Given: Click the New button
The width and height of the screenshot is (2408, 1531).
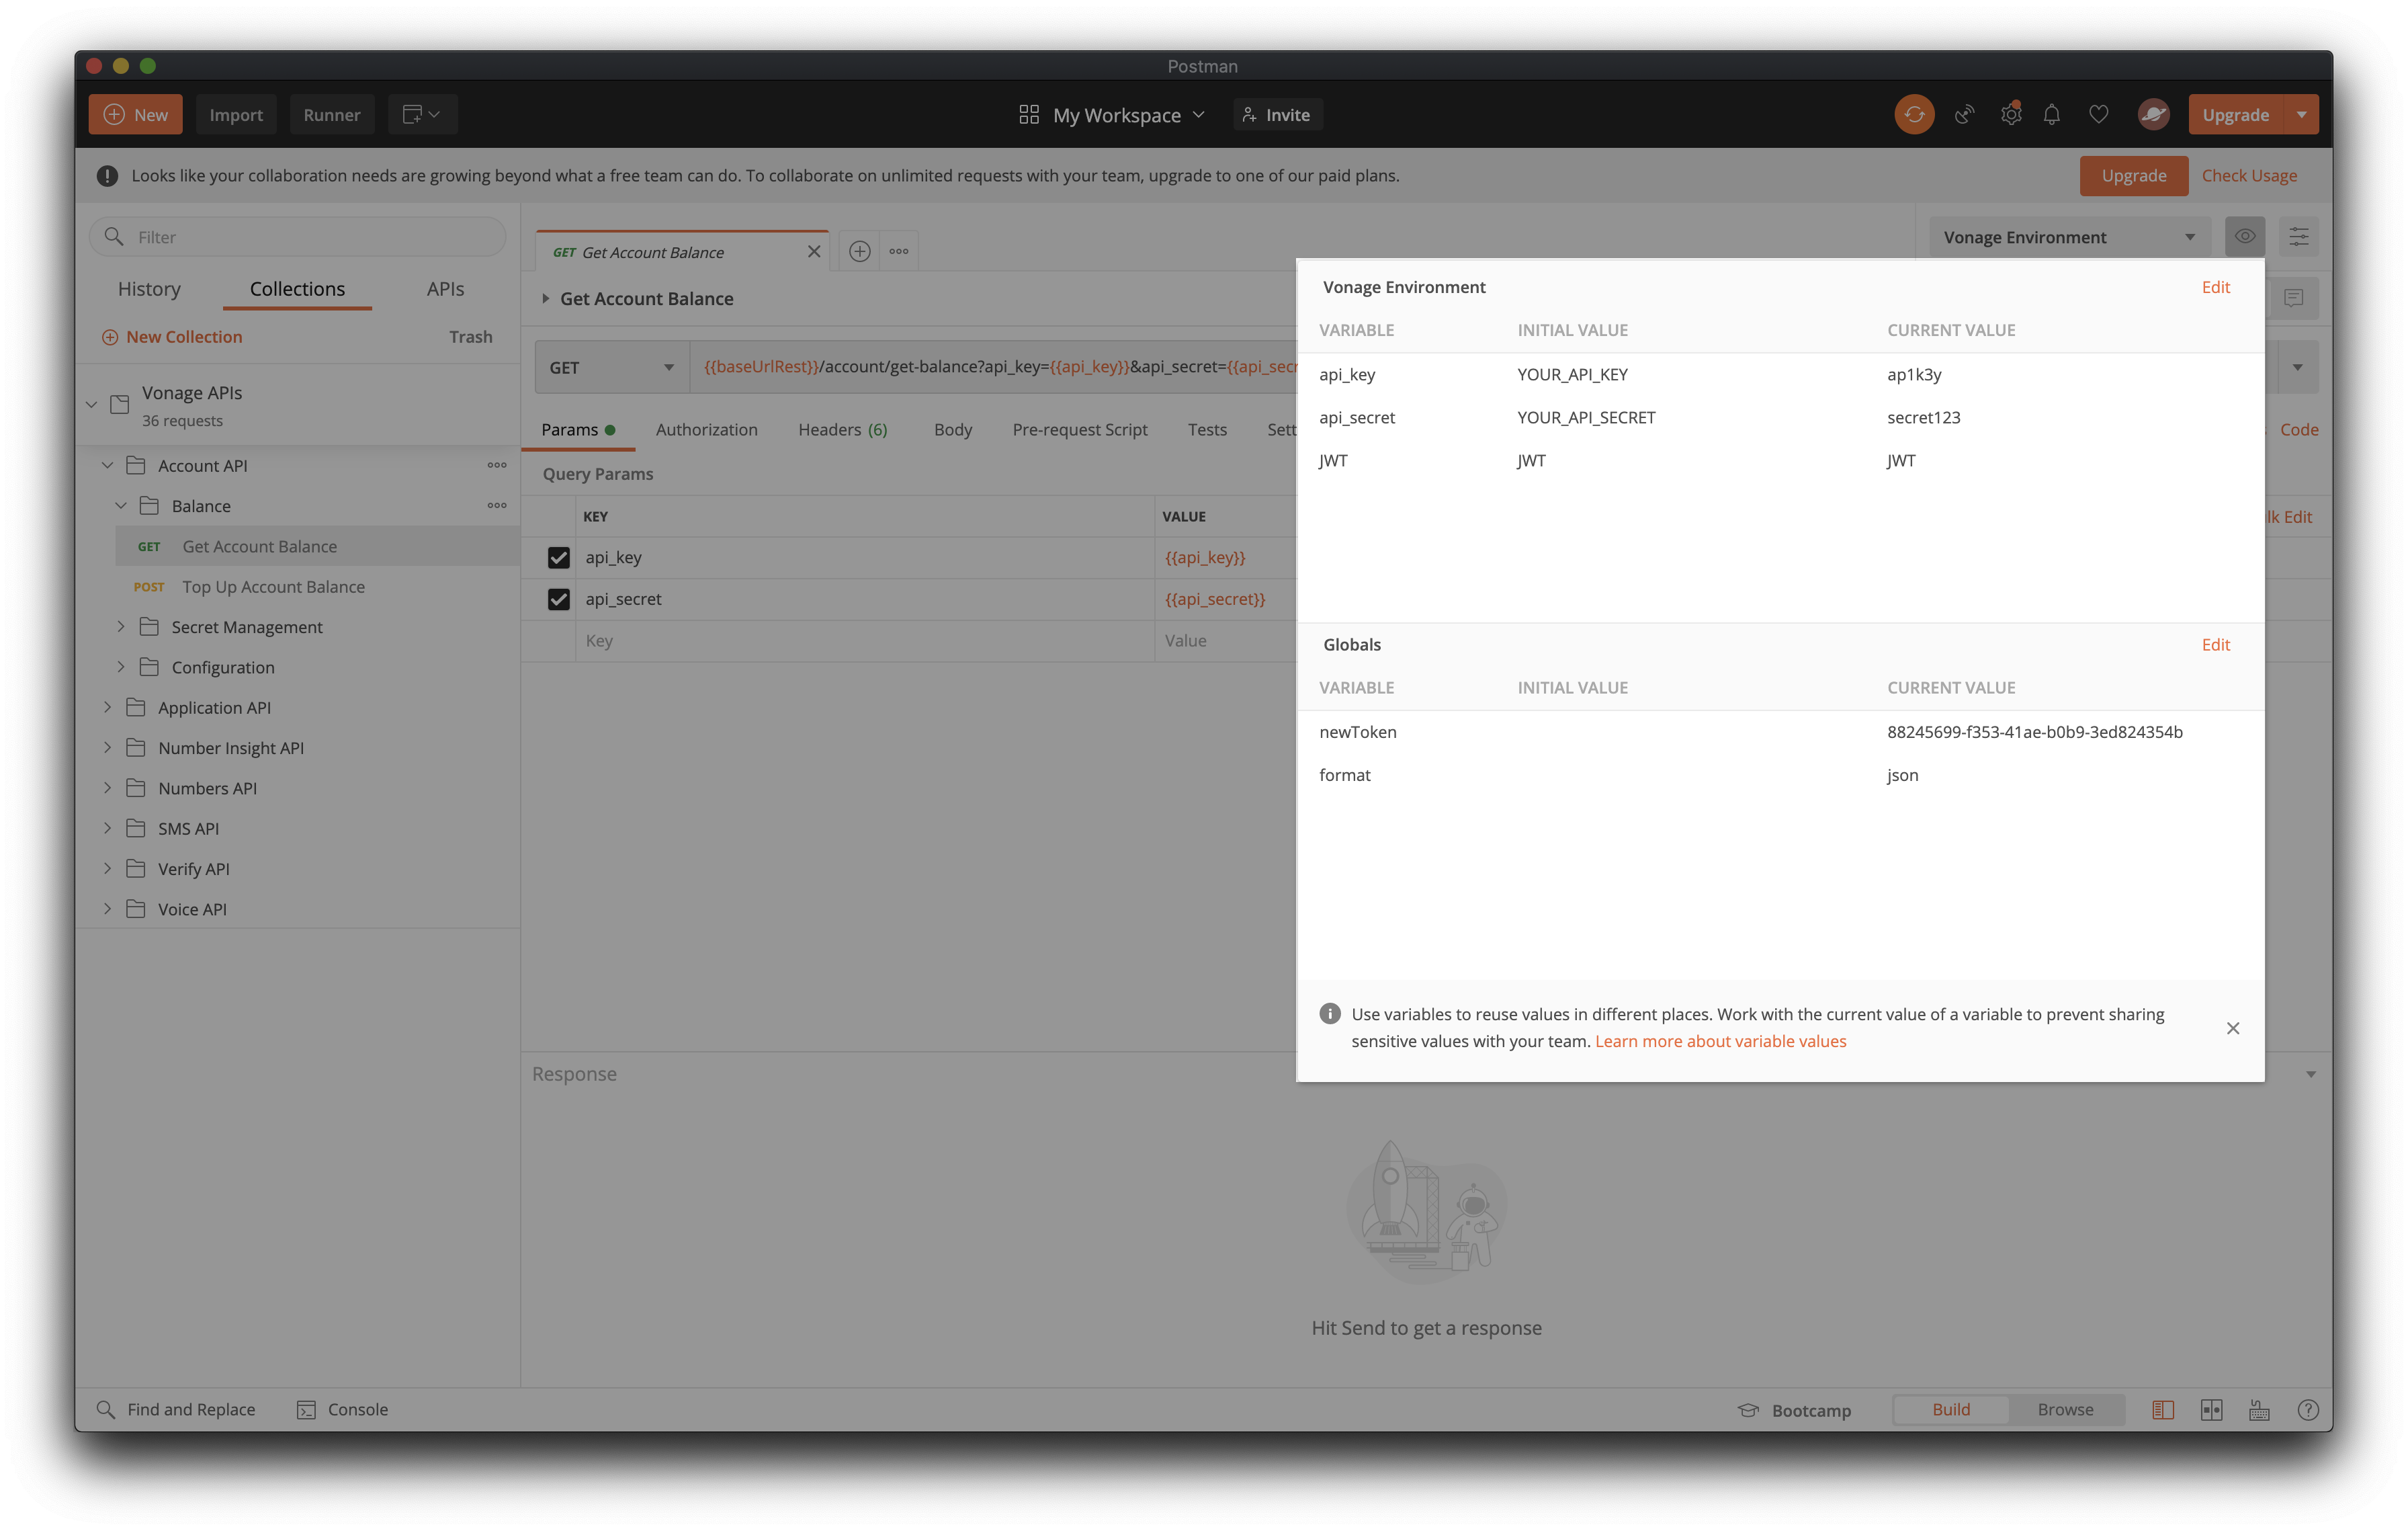Looking at the screenshot, I should tap(135, 115).
